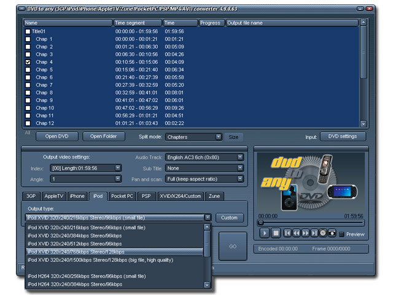This screenshot has width=393, height=295.
Task: Jump to previous chapter in preview
Action: point(287,233)
